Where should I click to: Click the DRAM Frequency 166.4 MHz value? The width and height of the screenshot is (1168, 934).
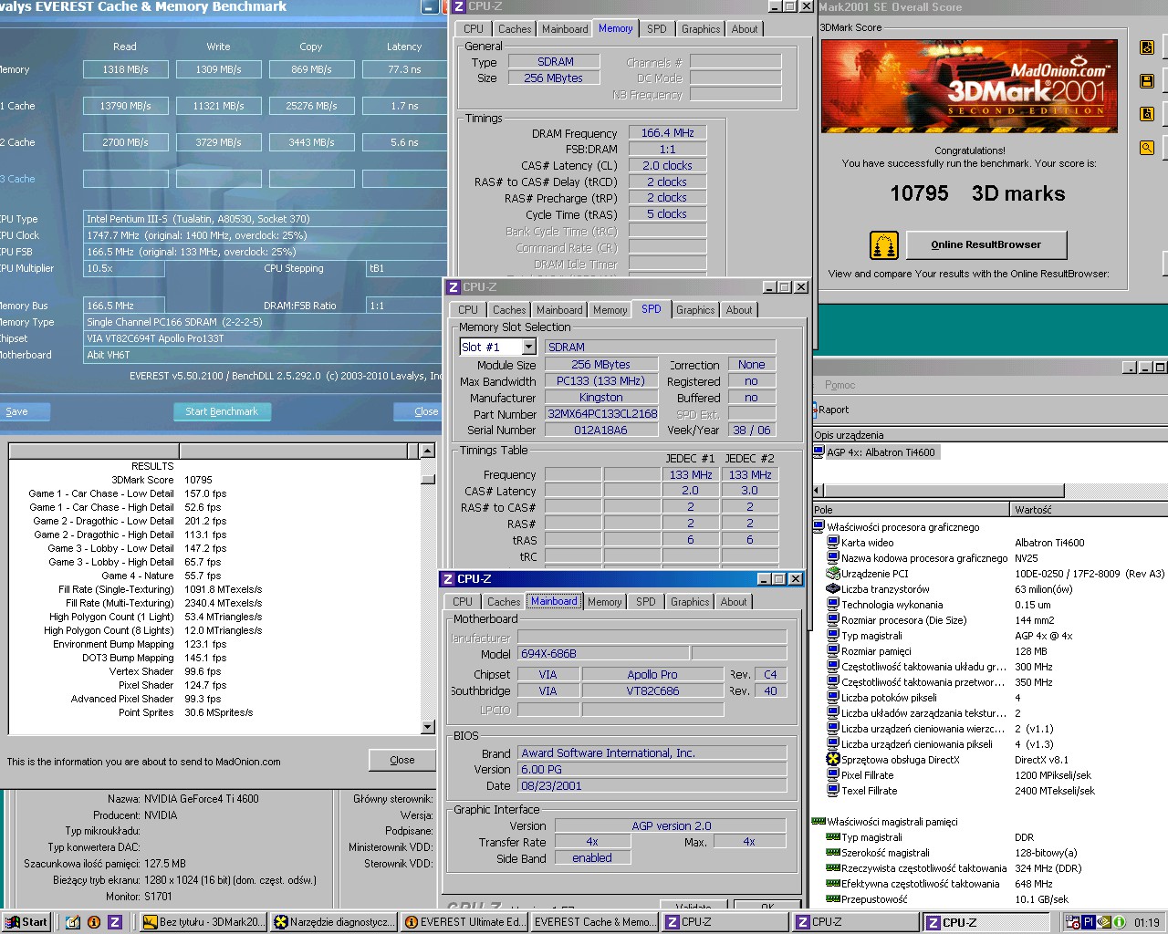(667, 132)
